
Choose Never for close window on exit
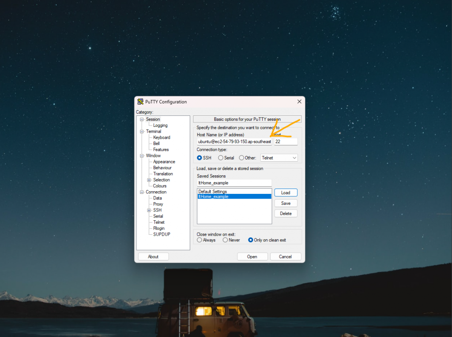tap(225, 240)
